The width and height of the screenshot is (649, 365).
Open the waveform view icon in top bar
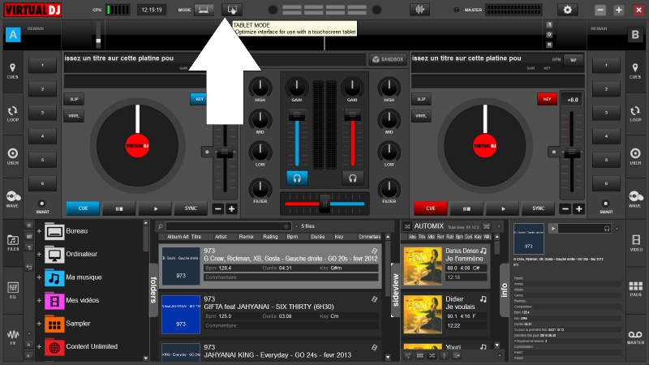pyautogui.click(x=419, y=10)
